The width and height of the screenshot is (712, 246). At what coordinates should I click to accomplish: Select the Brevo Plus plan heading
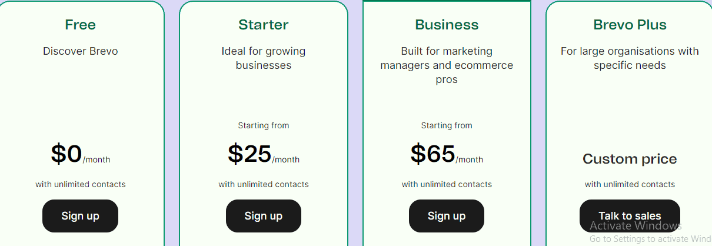click(630, 25)
